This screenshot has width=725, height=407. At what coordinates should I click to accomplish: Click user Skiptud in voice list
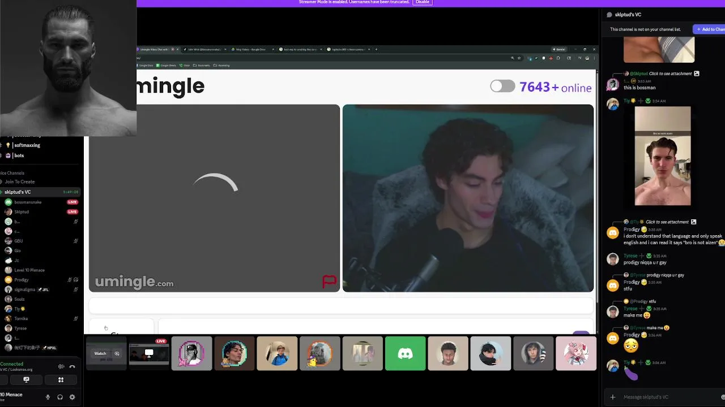coord(21,212)
